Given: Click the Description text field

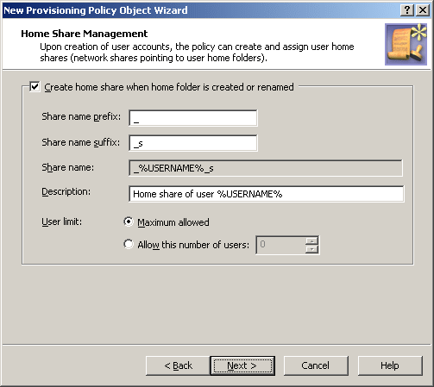Looking at the screenshot, I should (267, 194).
